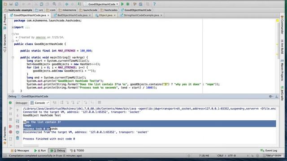The image size is (287, 161).
Task: Click the Copy toolbar icon
Action: 42,4
